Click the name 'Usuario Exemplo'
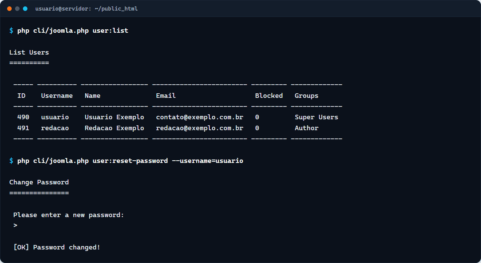The height and width of the screenshot is (263, 481). 114,117
